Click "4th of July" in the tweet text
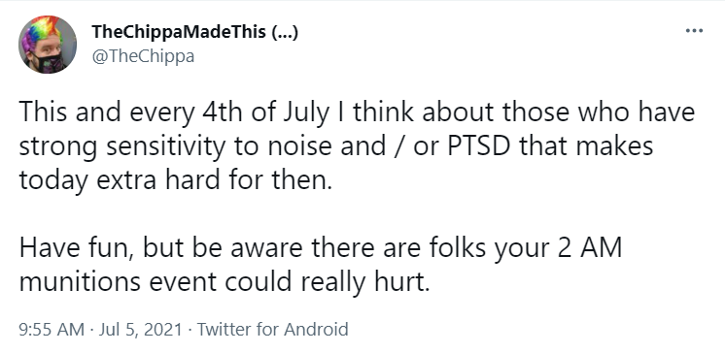The image size is (726, 353). (x=265, y=113)
